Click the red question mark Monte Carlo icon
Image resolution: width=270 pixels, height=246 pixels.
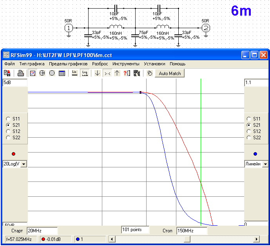point(127,73)
